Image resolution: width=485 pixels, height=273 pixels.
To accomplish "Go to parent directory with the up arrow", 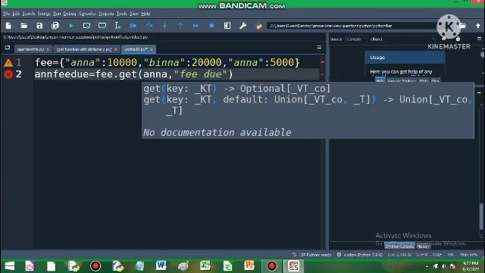I will (x=478, y=26).
